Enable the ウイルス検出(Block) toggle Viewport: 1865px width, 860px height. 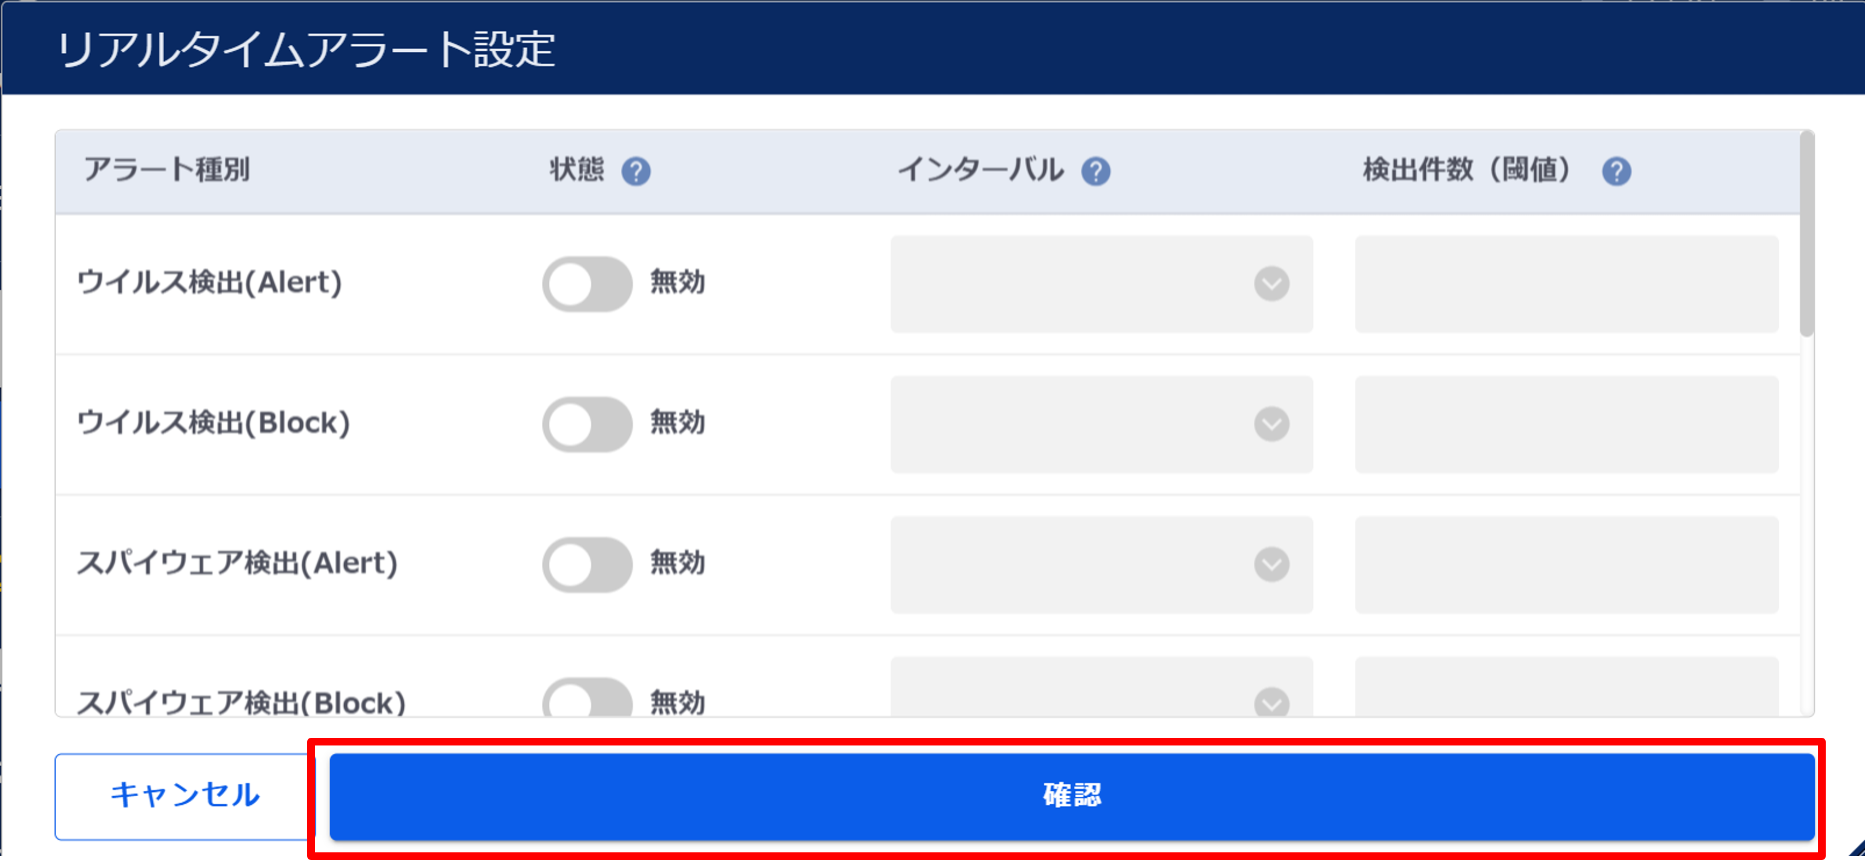(x=587, y=424)
